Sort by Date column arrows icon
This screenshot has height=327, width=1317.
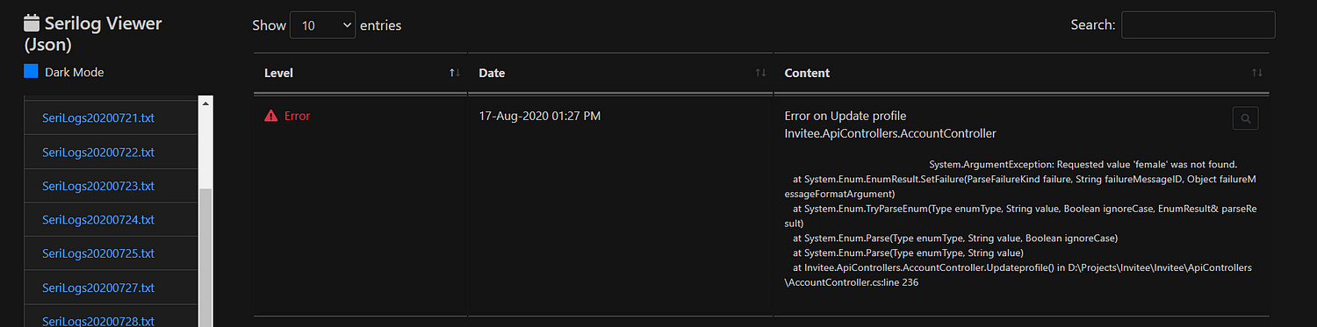click(761, 73)
